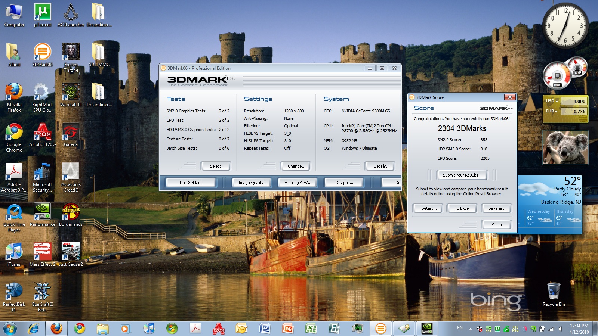This screenshot has height=336, width=598.
Task: Launch Mass Effect 2 from the desktop
Action: pyautogui.click(x=42, y=252)
